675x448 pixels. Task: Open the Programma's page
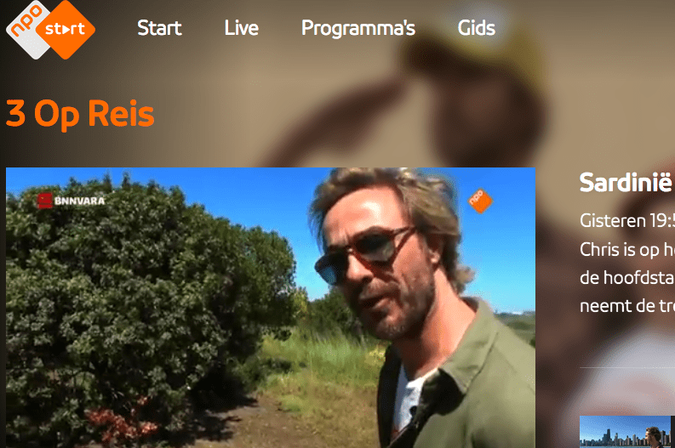[x=358, y=28]
